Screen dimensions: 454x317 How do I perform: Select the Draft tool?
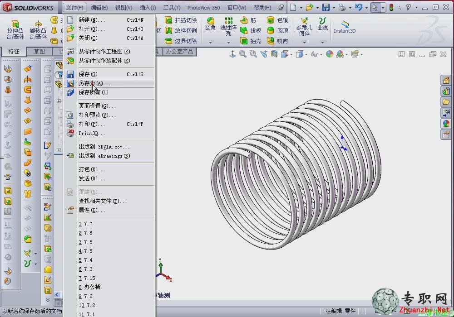pyautogui.click(x=251, y=30)
